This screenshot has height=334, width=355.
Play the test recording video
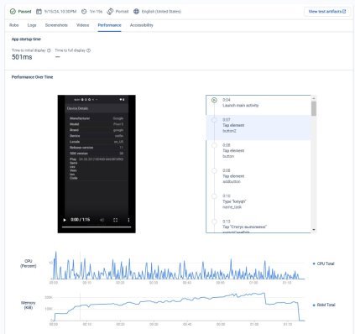pyautogui.click(x=65, y=220)
